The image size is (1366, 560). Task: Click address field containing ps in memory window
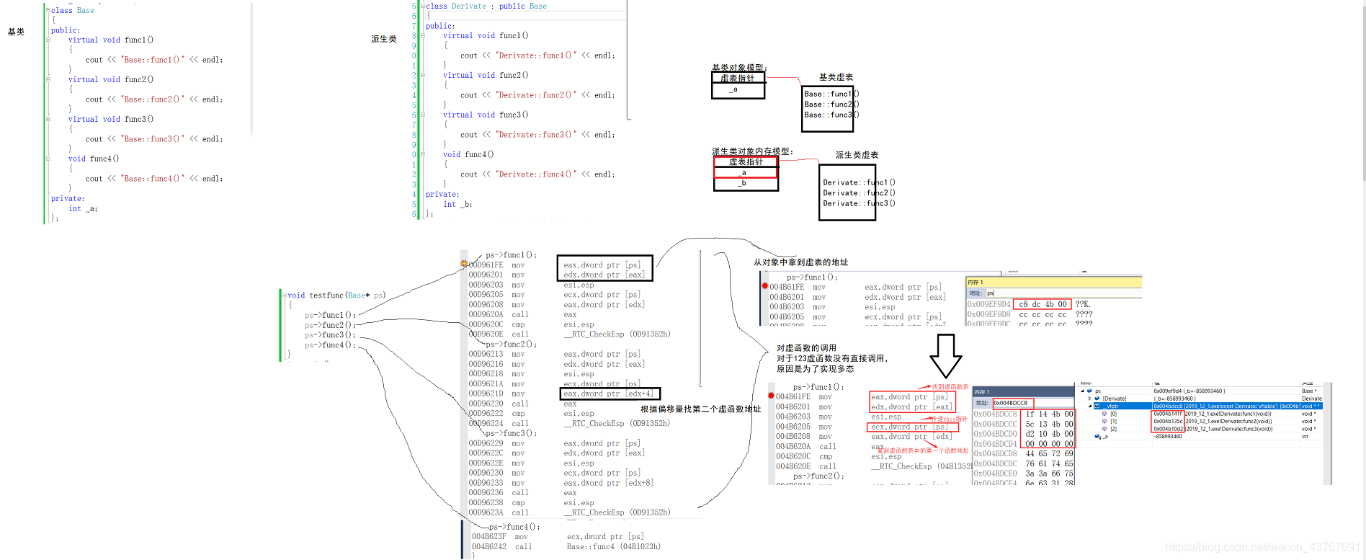click(1063, 293)
